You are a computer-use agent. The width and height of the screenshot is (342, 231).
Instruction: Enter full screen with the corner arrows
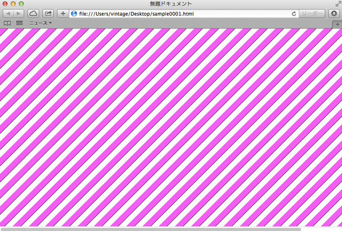(338, 4)
